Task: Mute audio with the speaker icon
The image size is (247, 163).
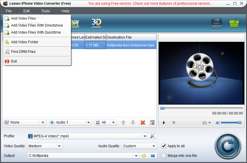Action: [x=217, y=123]
